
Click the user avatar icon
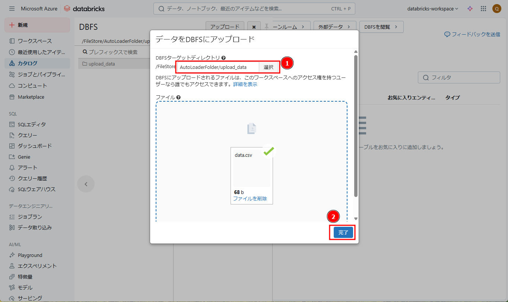click(496, 9)
